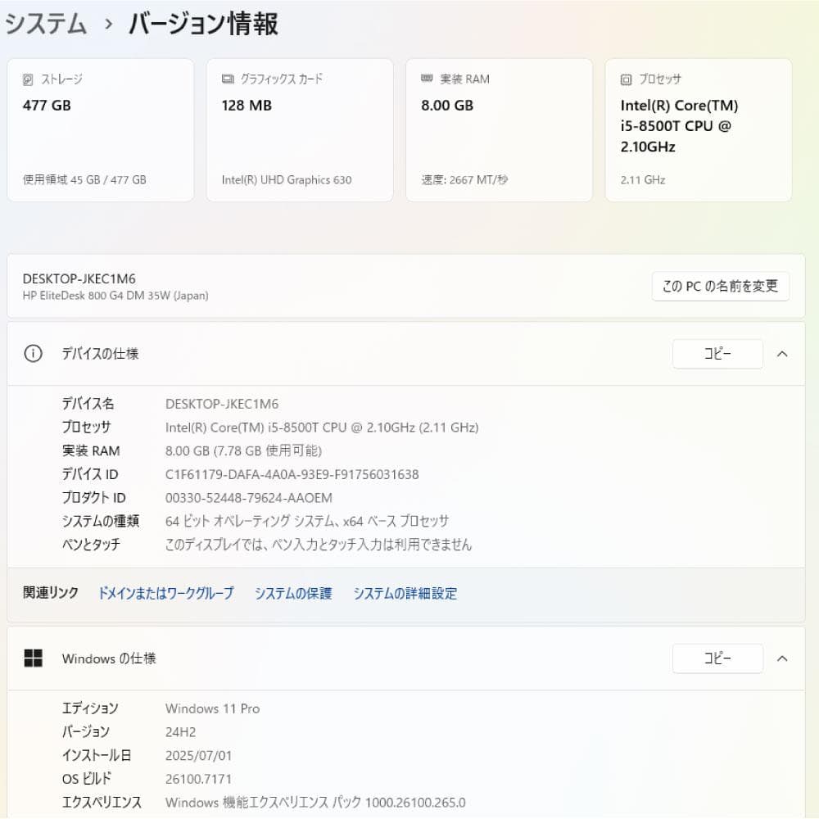
Task: Open the Intel Core i5-8500T processor card
Action: click(x=697, y=129)
